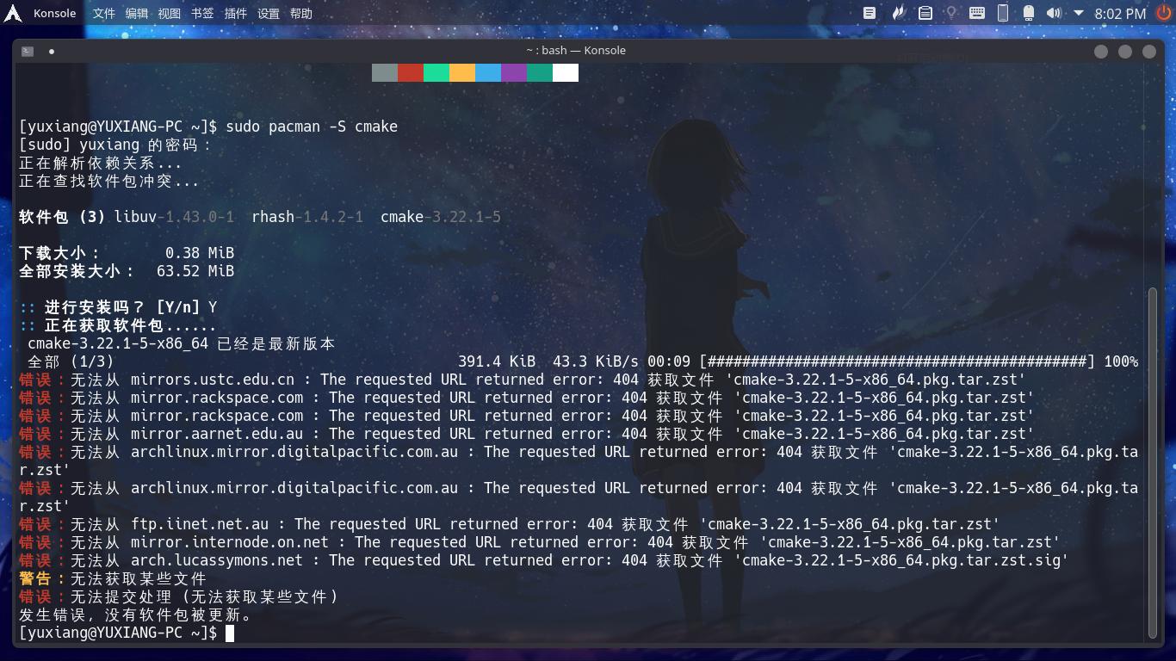Click the 8:02 PM clock
This screenshot has height=661, width=1176.
1120,14
